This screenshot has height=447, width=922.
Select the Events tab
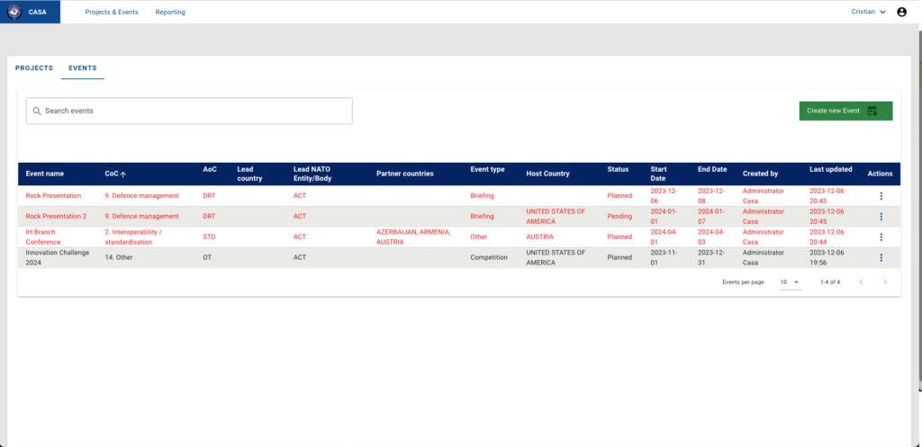coord(83,68)
